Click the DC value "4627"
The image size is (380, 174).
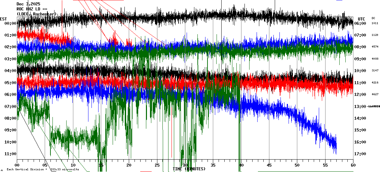[375, 95]
